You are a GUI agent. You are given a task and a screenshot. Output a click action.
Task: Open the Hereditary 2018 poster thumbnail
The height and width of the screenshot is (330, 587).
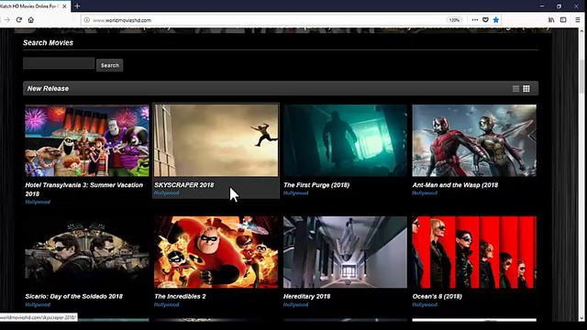click(345, 252)
